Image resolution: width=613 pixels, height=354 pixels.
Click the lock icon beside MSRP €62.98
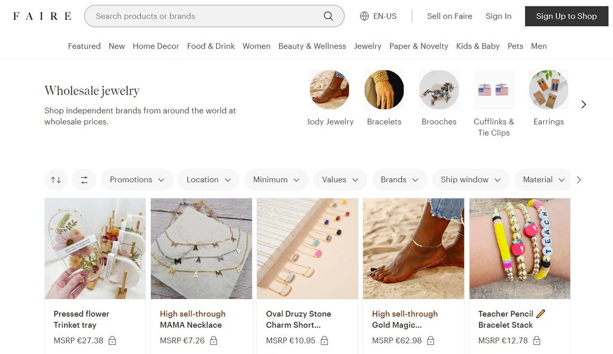tap(430, 340)
